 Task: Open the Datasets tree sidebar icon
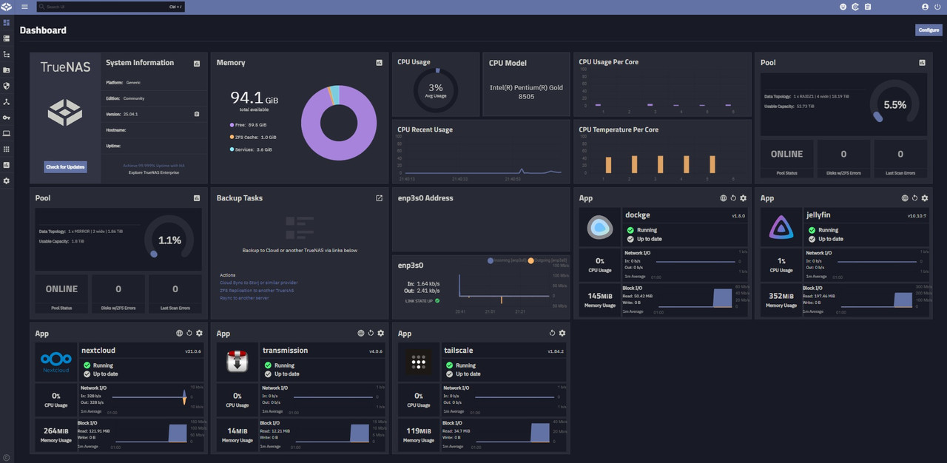(7, 54)
